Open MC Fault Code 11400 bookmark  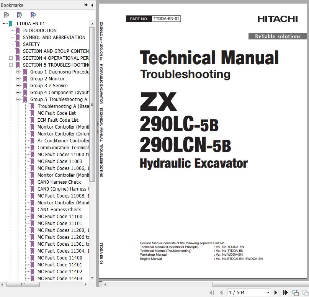[x=60, y=258]
